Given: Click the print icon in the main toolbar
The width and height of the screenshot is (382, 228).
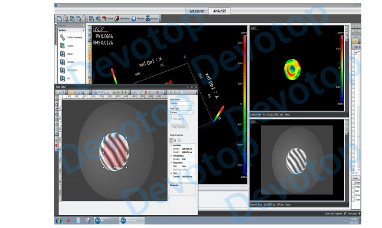Looking at the screenshot, I should click(x=97, y=18).
